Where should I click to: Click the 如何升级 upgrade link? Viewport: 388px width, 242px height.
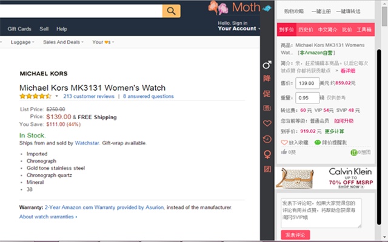tap(344, 121)
